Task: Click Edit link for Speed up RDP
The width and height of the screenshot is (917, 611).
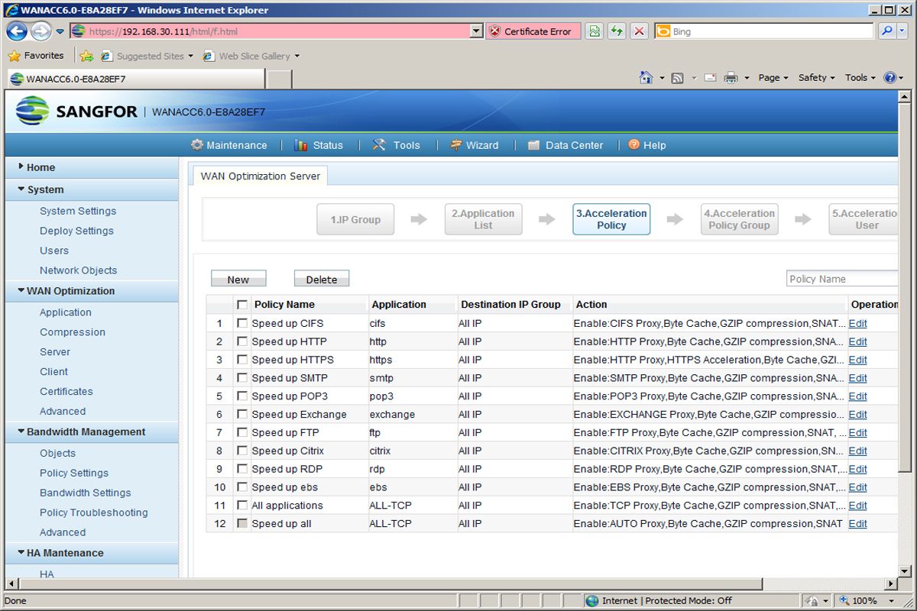Action: [x=857, y=469]
